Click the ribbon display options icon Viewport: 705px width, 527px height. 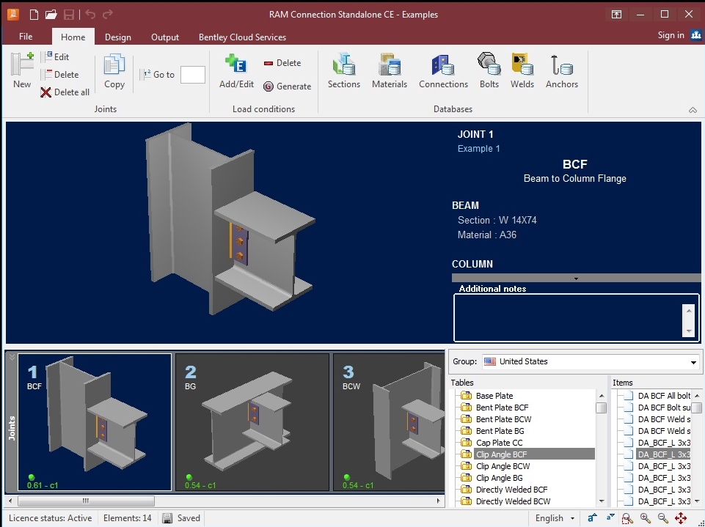616,15
